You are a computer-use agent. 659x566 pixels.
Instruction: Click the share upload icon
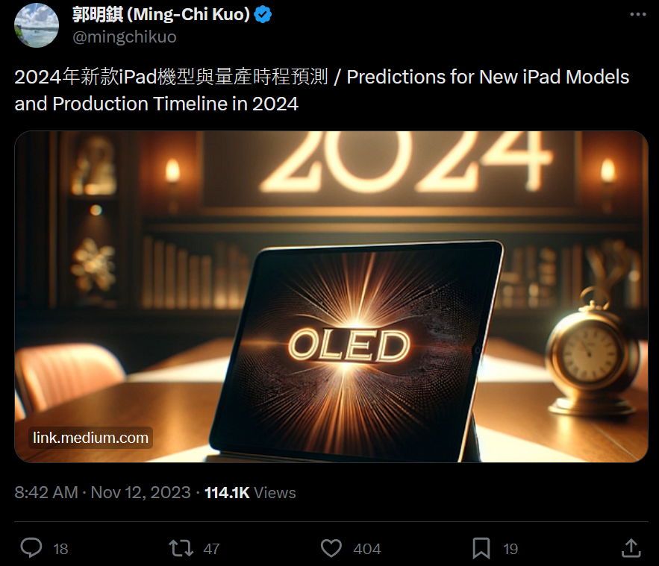(x=631, y=549)
